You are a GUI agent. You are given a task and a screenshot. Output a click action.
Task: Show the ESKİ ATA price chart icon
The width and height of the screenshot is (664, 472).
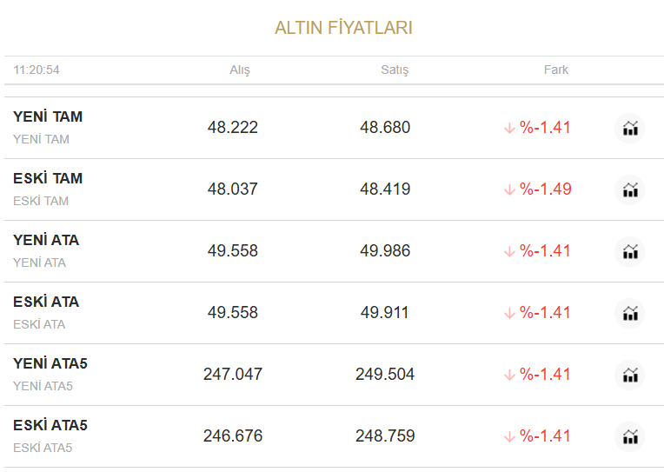[630, 313]
